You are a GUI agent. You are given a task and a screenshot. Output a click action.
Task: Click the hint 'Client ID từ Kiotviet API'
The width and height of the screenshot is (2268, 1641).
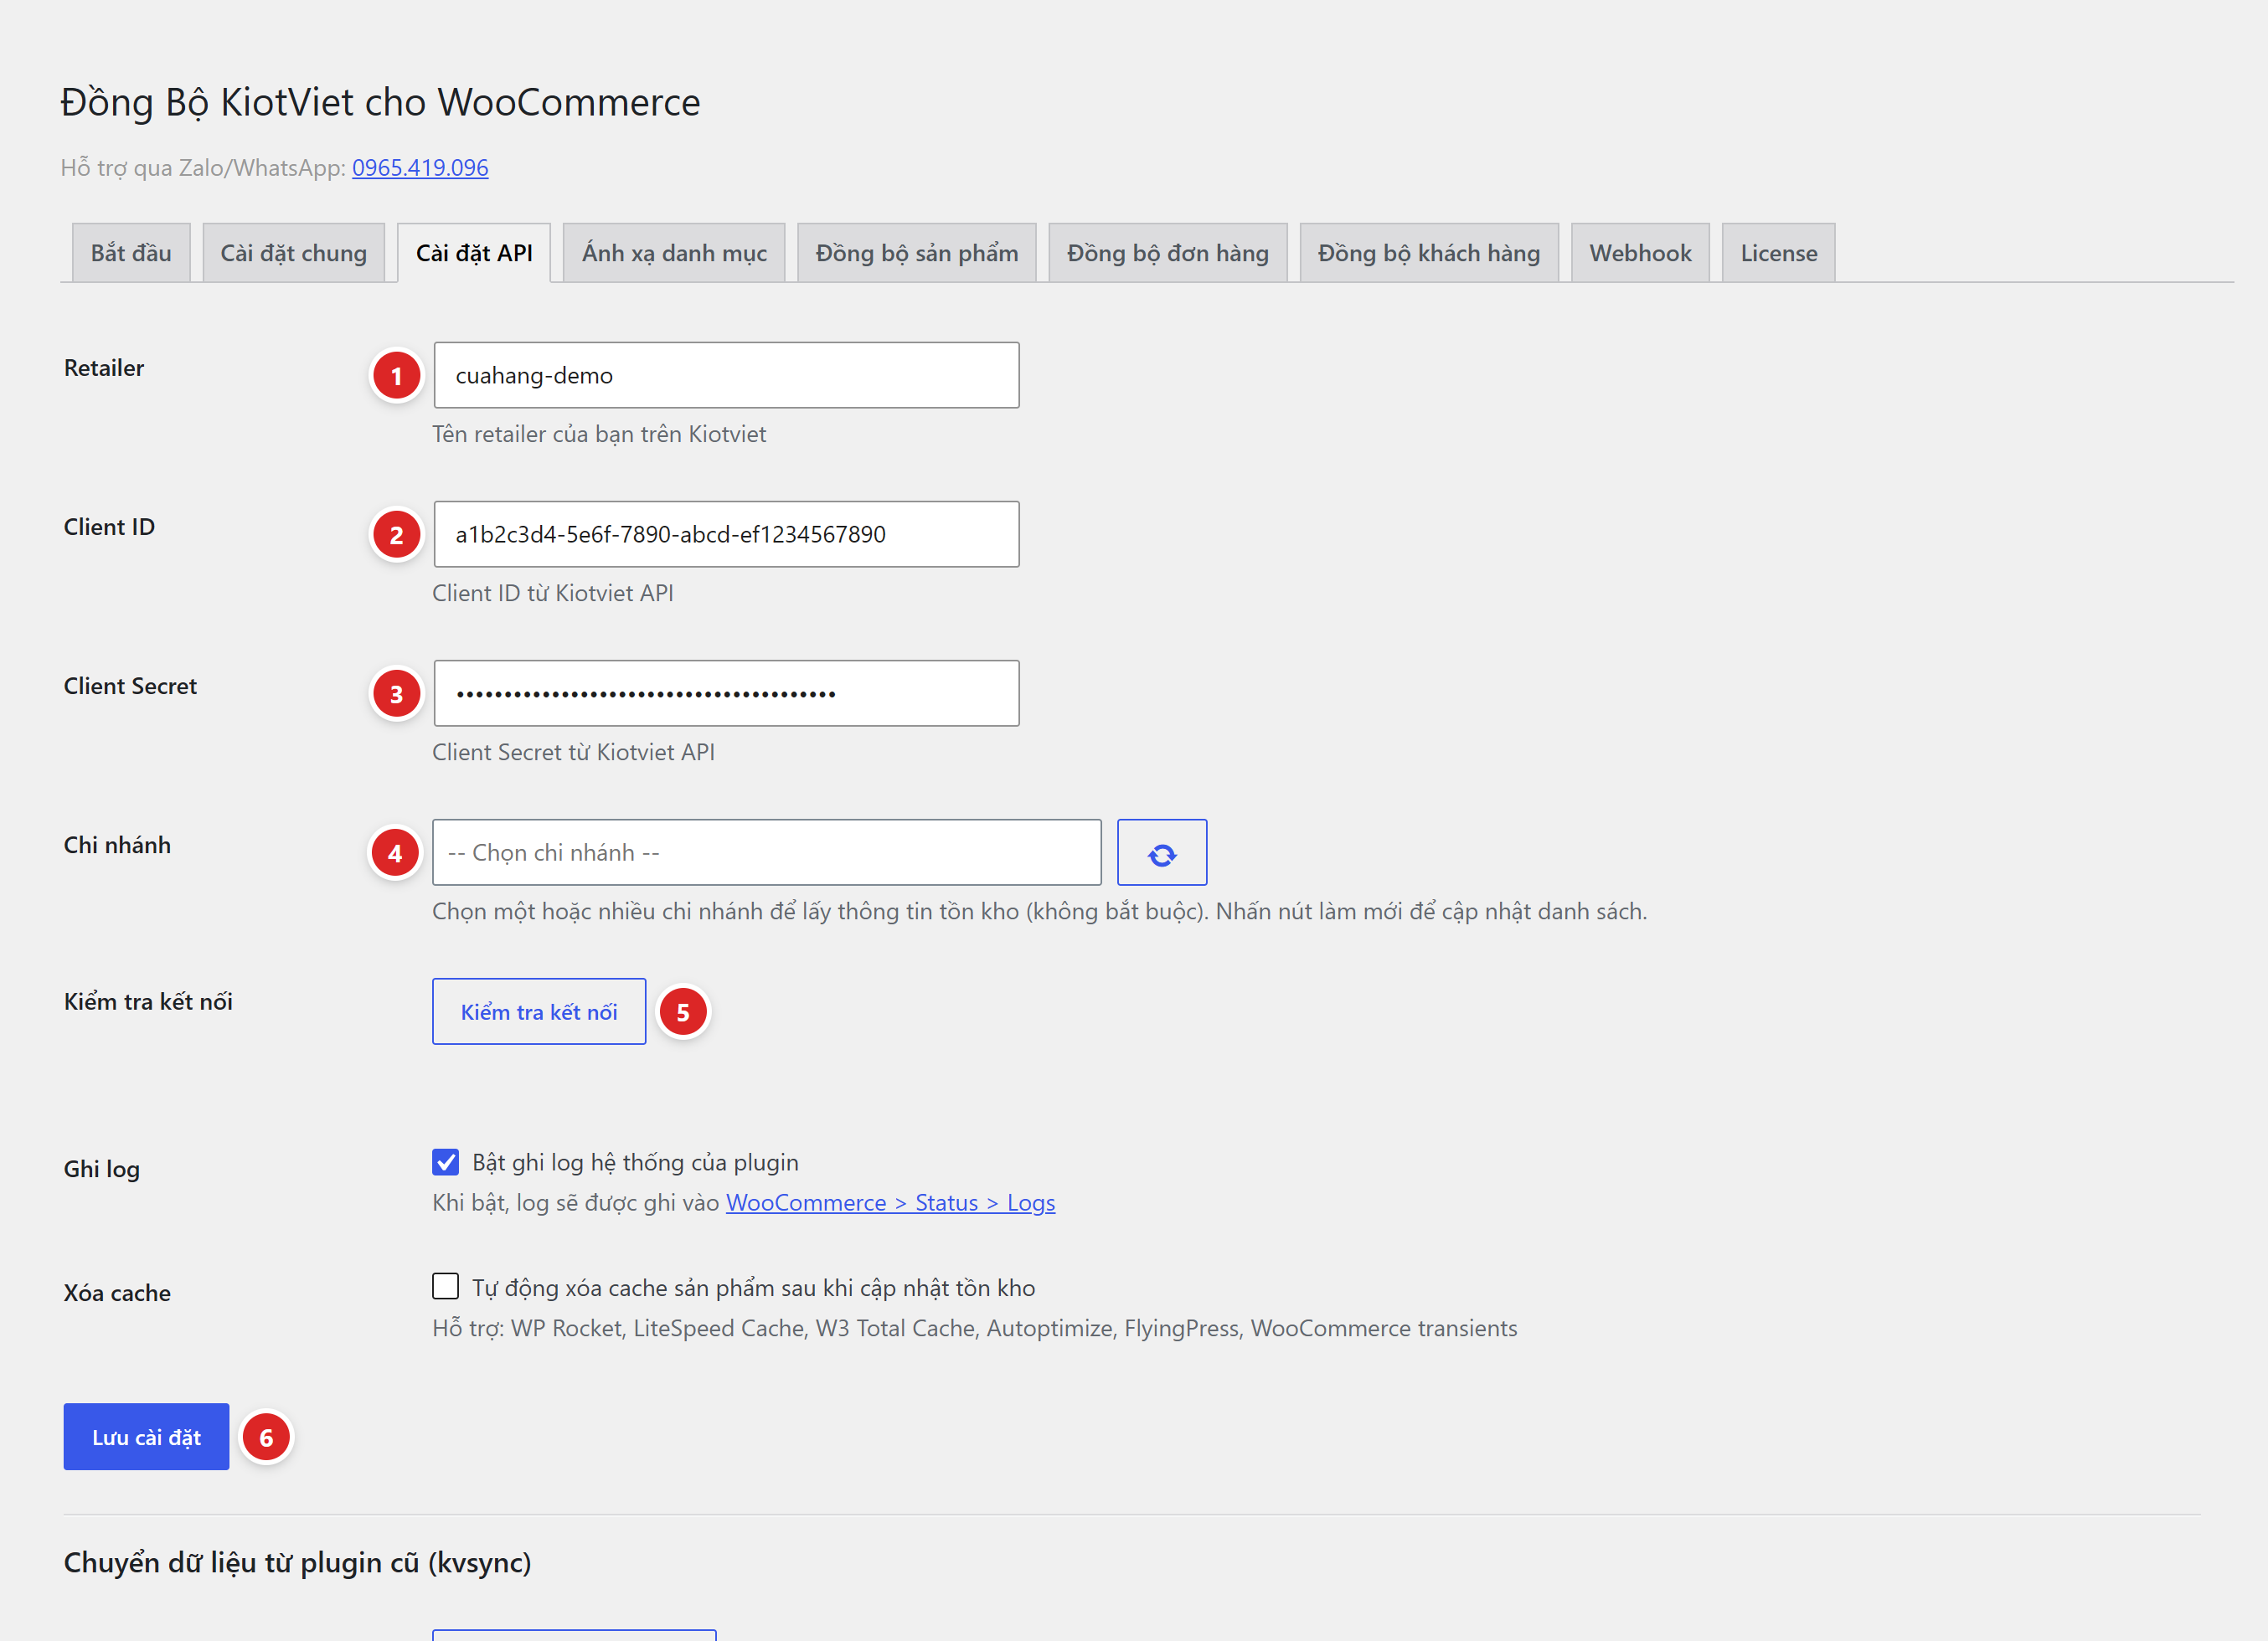(x=553, y=593)
